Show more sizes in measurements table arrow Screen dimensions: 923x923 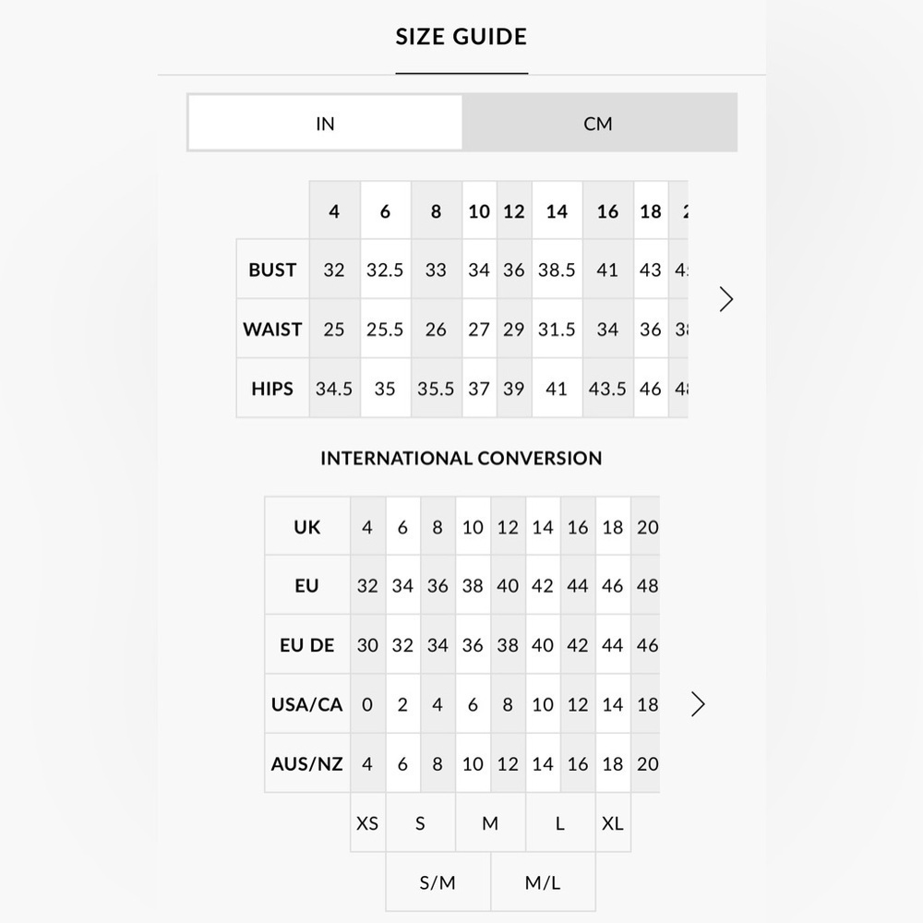click(725, 299)
